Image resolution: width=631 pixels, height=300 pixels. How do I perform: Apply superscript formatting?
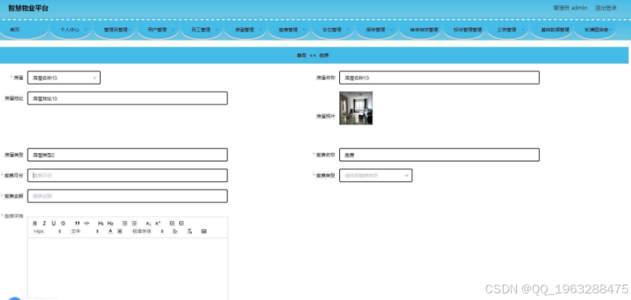click(x=158, y=223)
